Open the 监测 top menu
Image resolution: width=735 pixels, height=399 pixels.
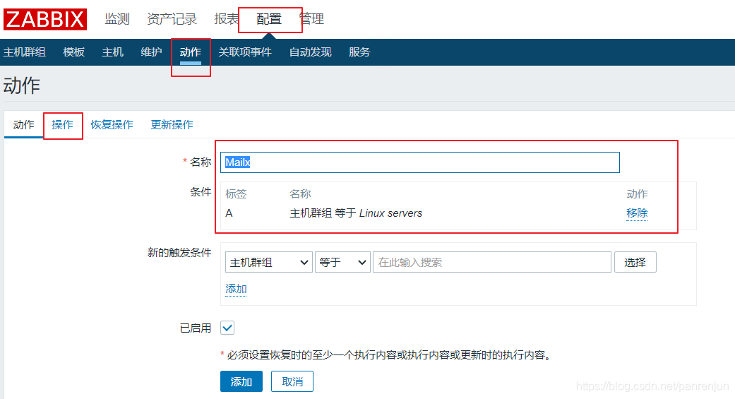coord(117,19)
